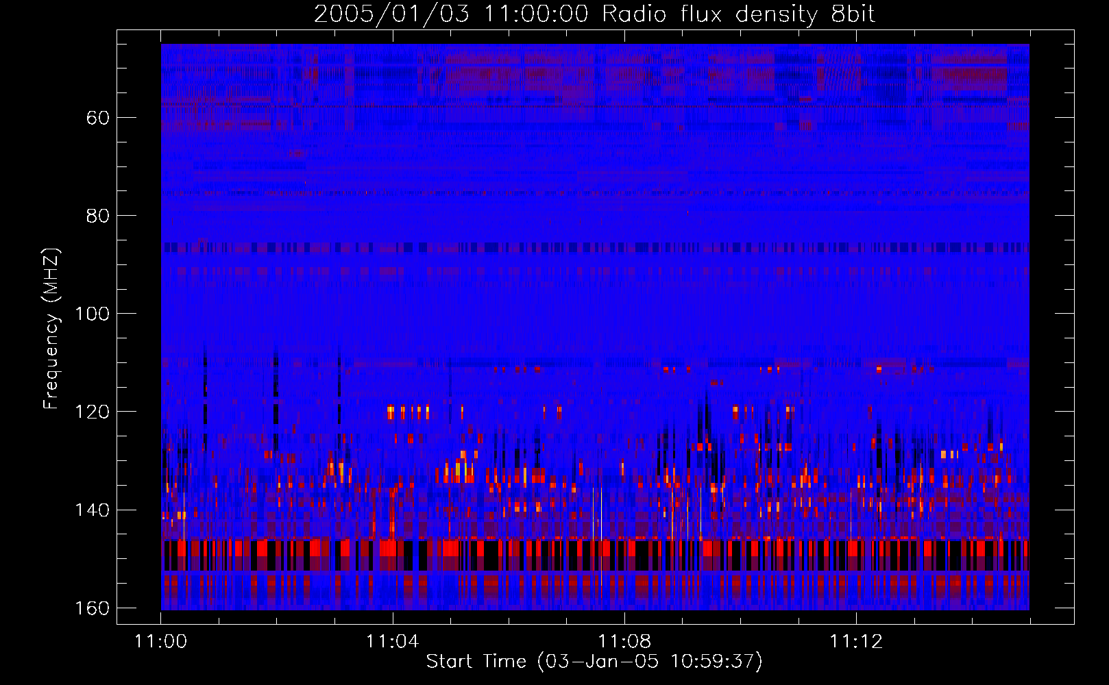Click the 60 frequency tick label
Viewport: 1109px width, 685px height.
click(x=98, y=118)
